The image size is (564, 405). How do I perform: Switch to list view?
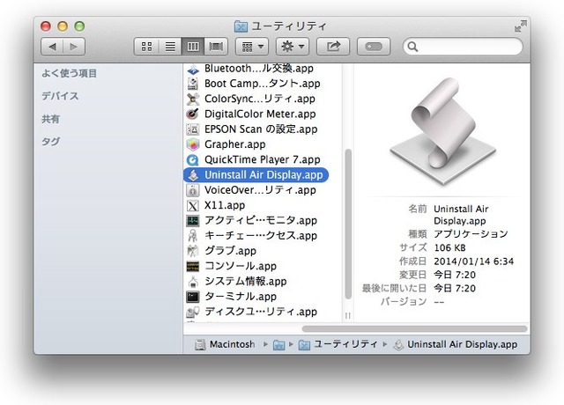pyautogui.click(x=170, y=47)
